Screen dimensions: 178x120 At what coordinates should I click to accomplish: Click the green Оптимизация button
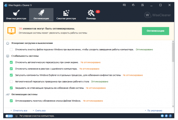(x=155, y=31)
